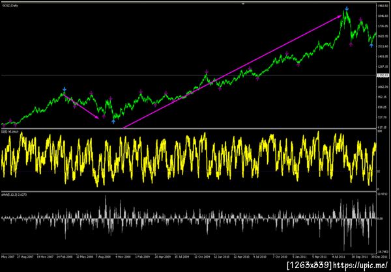391x272 pixels.
Task: Select the long rising magenta trendline
Action: point(232,72)
